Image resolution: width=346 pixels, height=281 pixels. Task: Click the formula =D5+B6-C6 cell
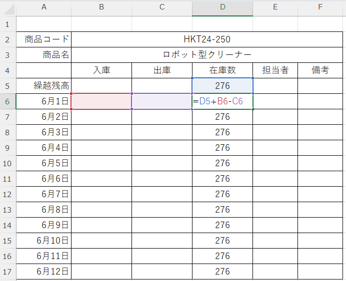(x=222, y=101)
